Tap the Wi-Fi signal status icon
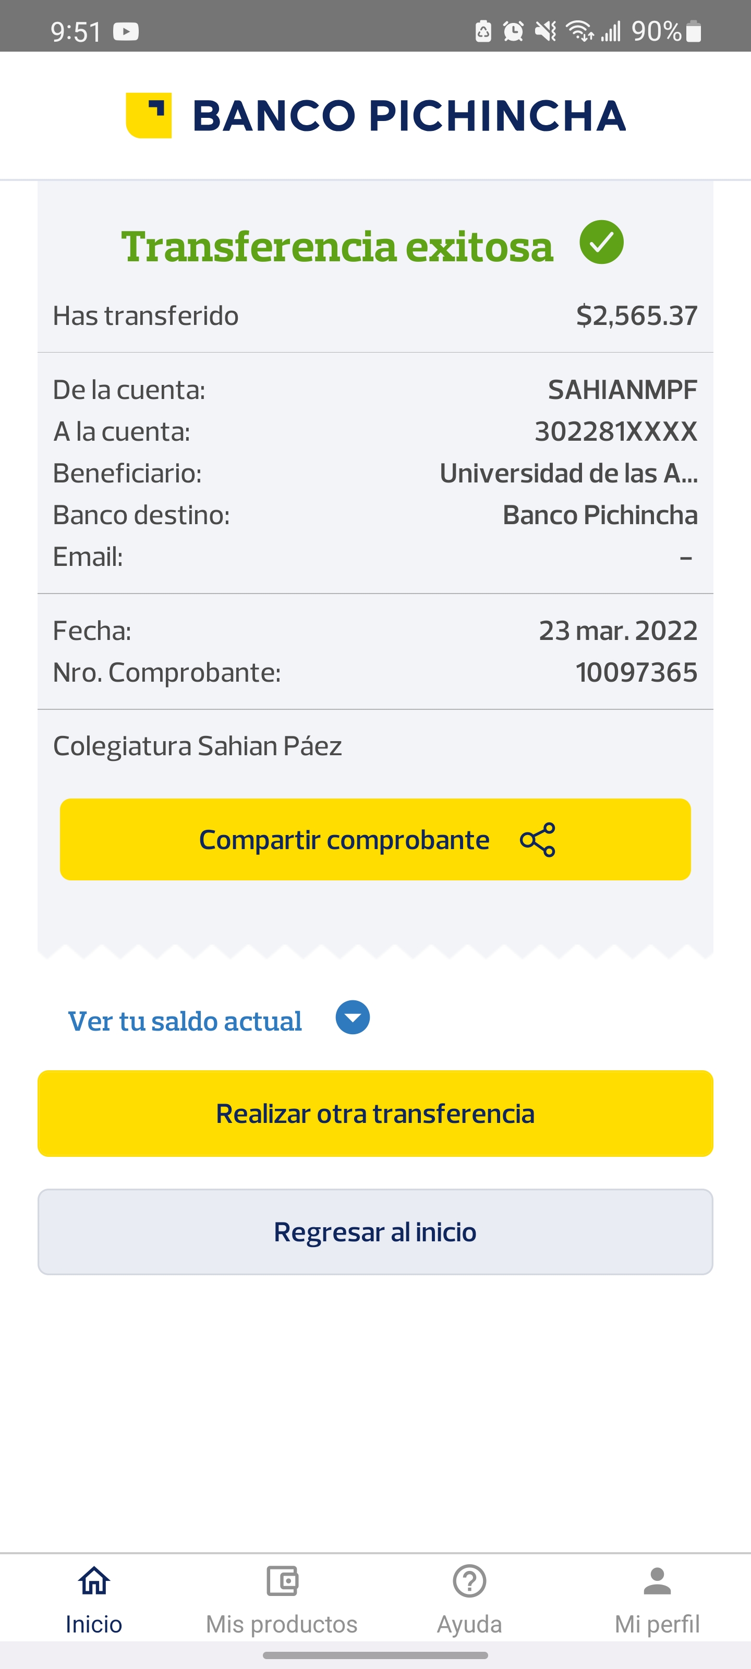 (x=579, y=31)
